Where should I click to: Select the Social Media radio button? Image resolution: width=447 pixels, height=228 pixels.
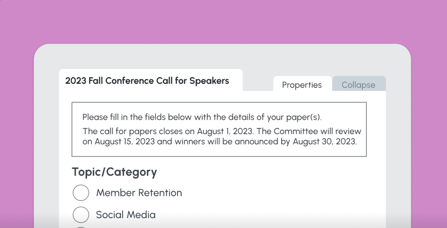(81, 215)
